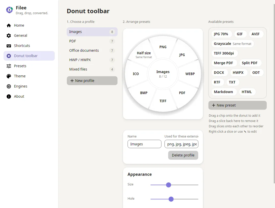Image resolution: width=275 pixels, height=208 pixels.
Task: Select the HWP / HWPX profile
Action: 92,60
